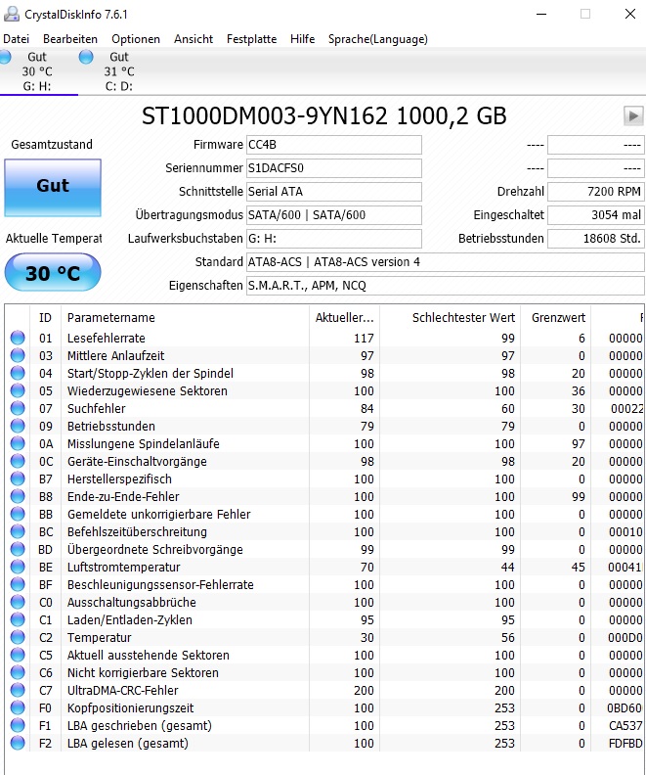Click status orb for Ende-zu-Ende-Fehler
Screen dimensions: 646x775
[x=18, y=496]
